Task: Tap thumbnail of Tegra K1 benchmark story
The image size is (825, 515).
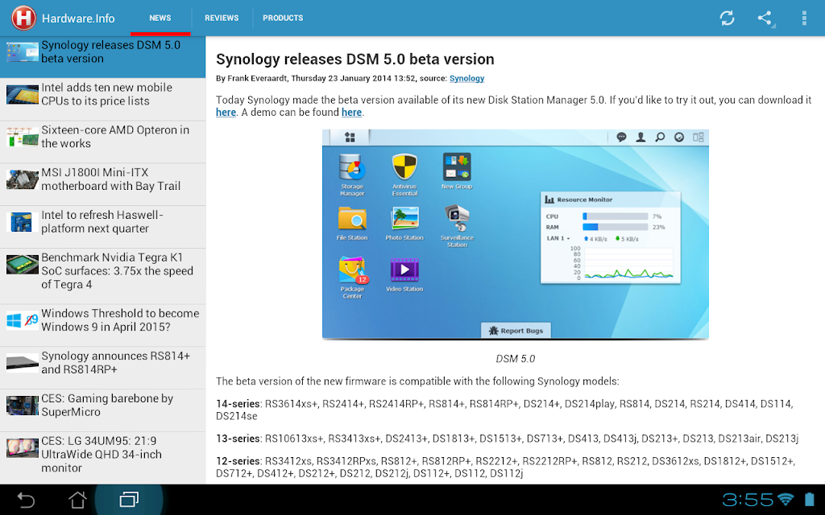Action: click(x=22, y=265)
